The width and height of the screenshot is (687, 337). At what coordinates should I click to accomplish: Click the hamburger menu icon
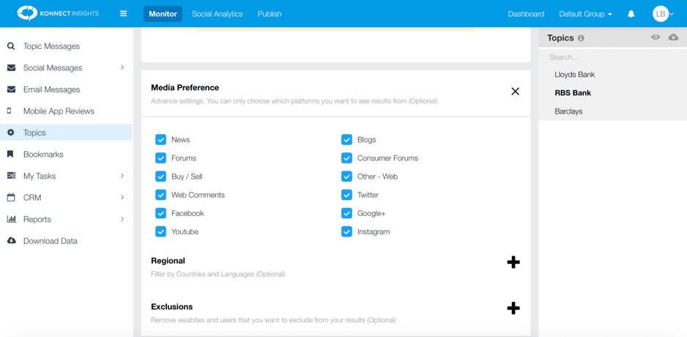[x=124, y=14]
